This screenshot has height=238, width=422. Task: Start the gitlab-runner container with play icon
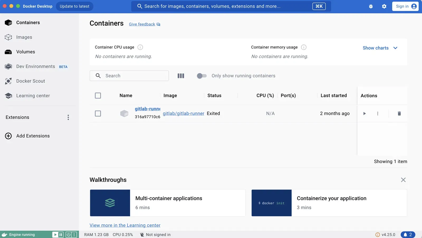pos(365,113)
